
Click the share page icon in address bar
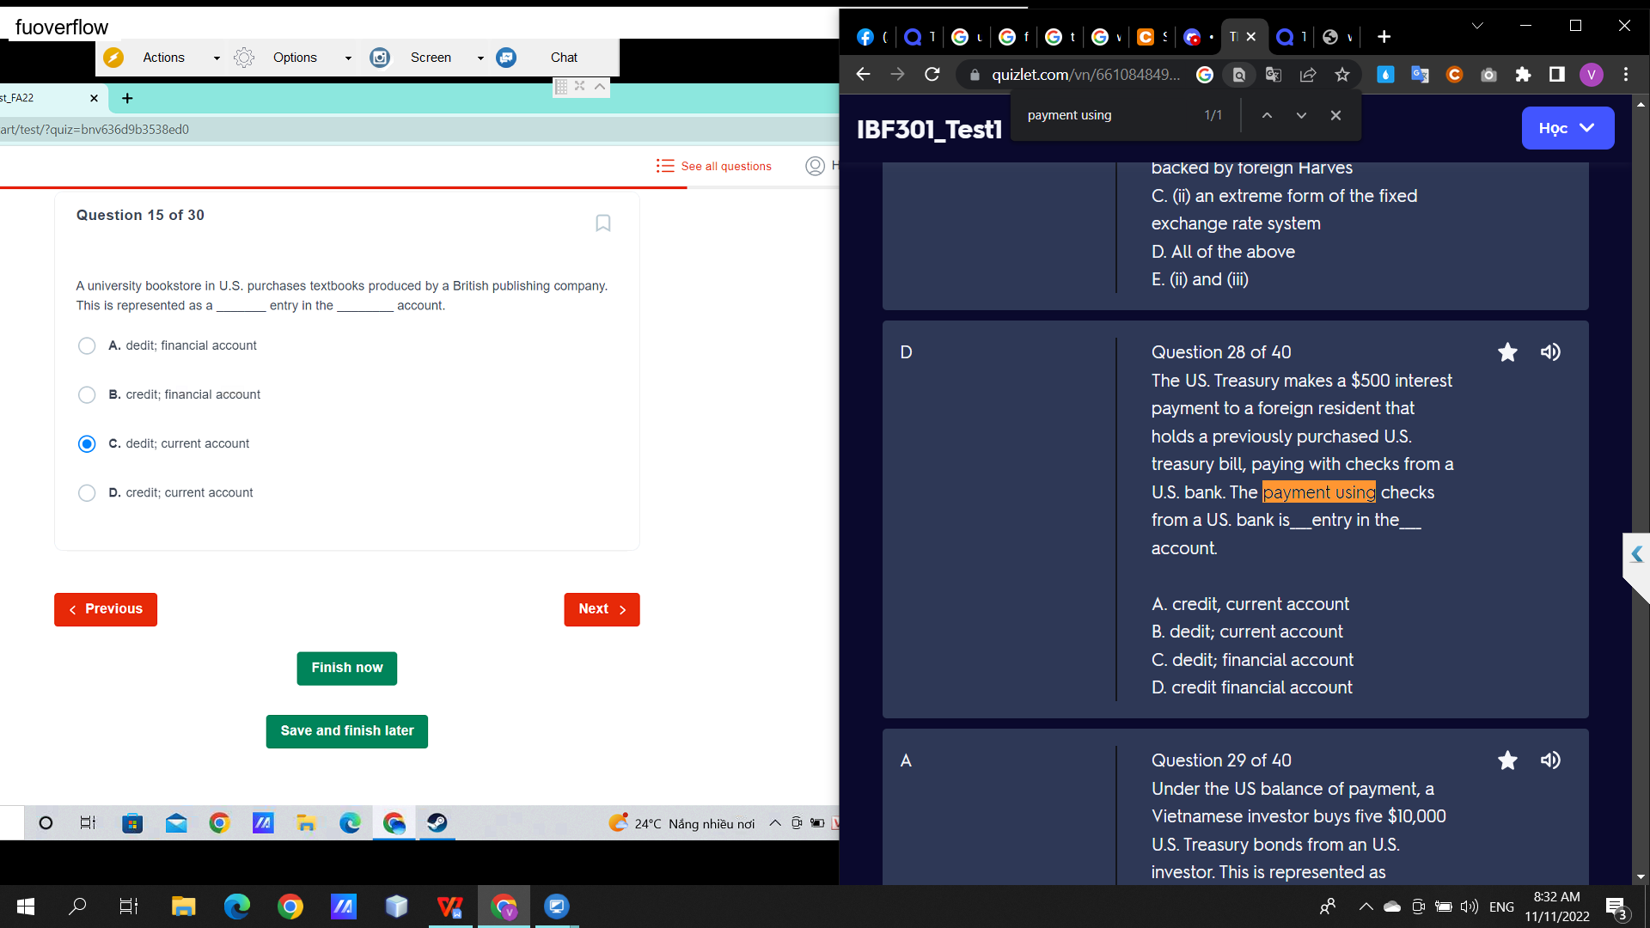pyautogui.click(x=1308, y=75)
